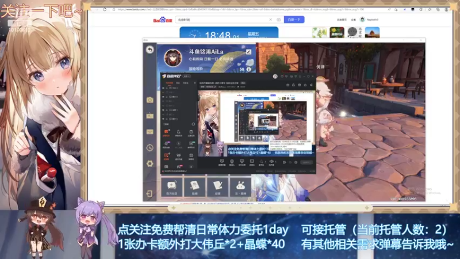Open the dropdown pill beside the streaming app logo

point(186,77)
